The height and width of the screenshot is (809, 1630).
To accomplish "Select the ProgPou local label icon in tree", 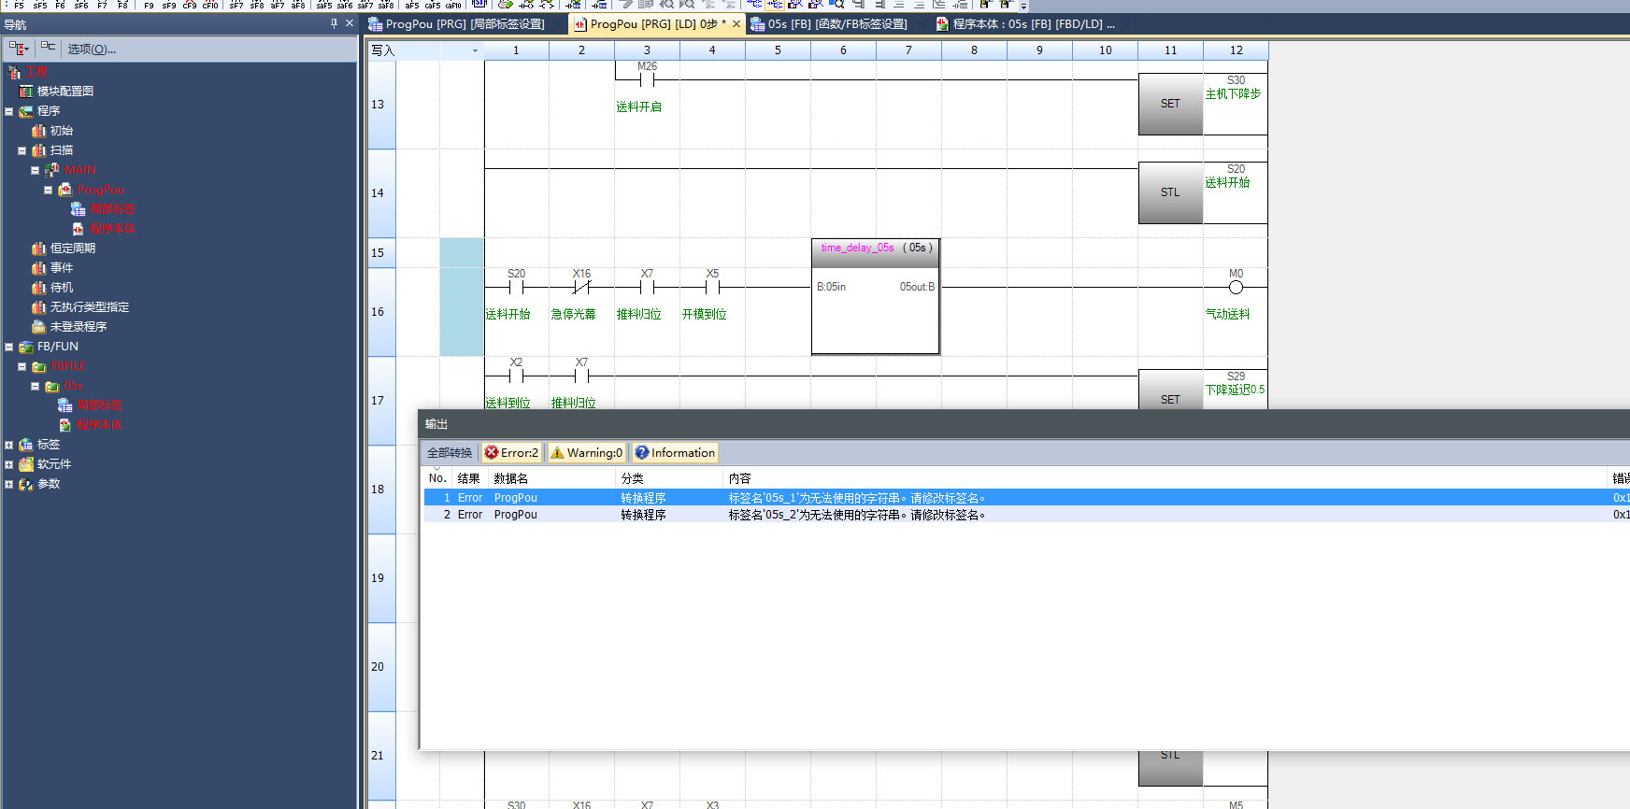I will click(x=79, y=209).
